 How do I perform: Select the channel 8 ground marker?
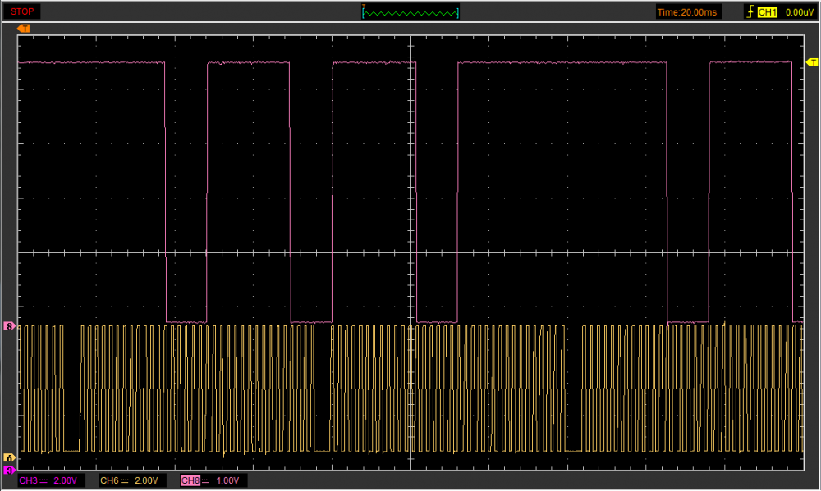tap(10, 326)
